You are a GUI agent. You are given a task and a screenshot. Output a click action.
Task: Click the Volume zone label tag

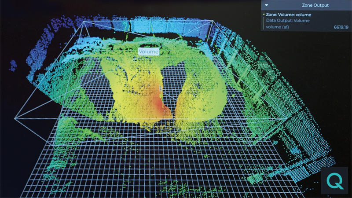(x=148, y=51)
